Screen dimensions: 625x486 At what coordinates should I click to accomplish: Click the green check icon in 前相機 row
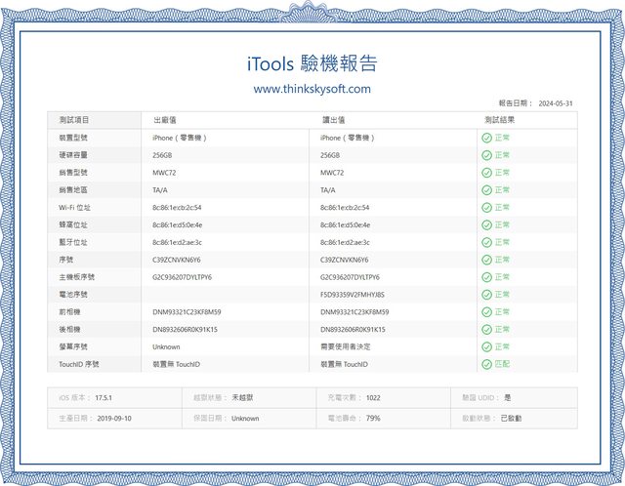(x=486, y=312)
